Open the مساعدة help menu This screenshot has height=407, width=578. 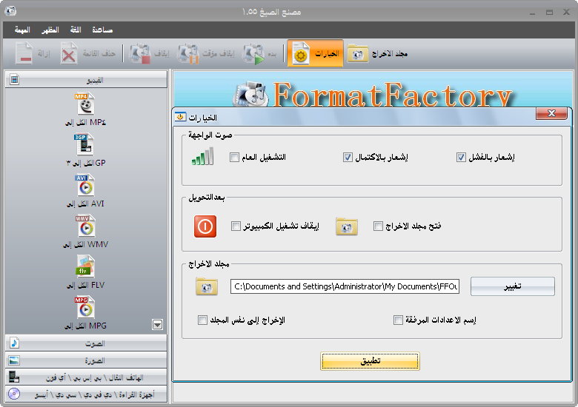click(102, 30)
